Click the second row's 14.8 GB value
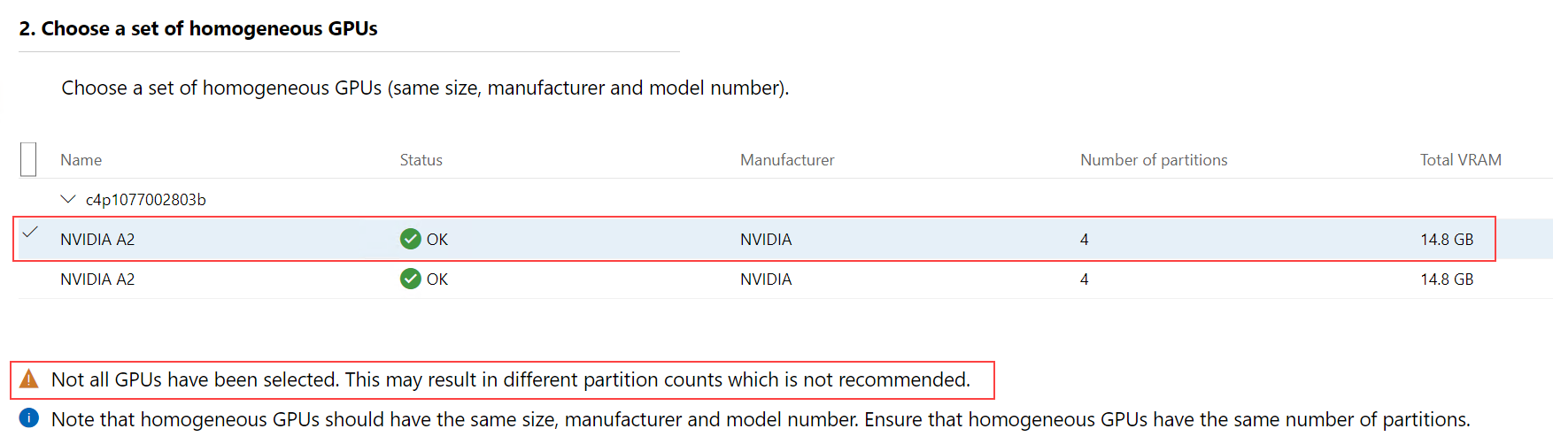The height and width of the screenshot is (444, 1553). point(1447,279)
